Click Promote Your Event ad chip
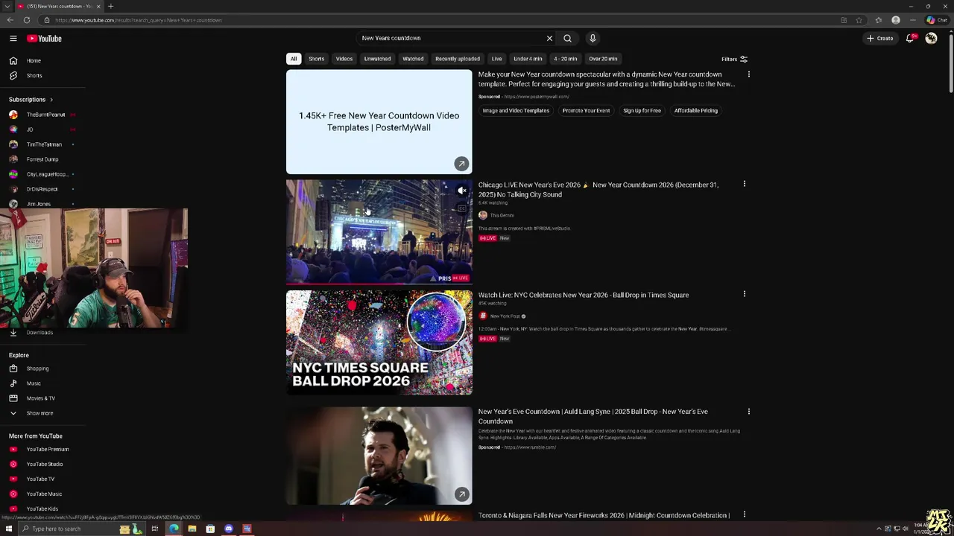This screenshot has height=536, width=954. pos(586,111)
